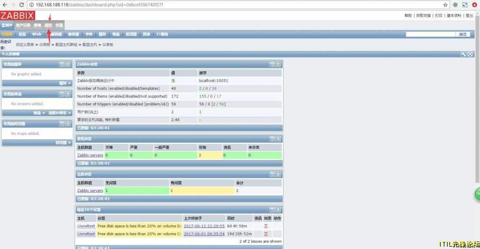Collapse the 系统状态 widget
This screenshot has width=480, height=249.
[x=278, y=139]
